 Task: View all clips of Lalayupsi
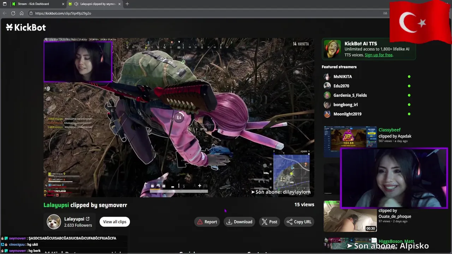(x=114, y=222)
